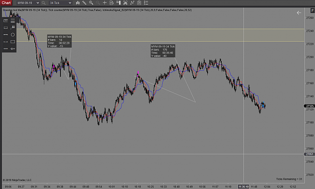Click the 09:54 time axis label

[99, 186]
